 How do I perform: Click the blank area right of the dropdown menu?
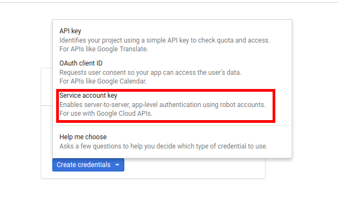coord(315,86)
